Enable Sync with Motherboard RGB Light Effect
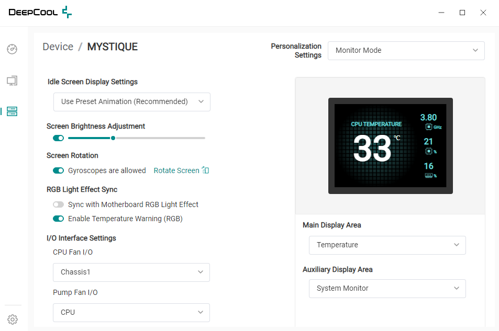 click(58, 204)
